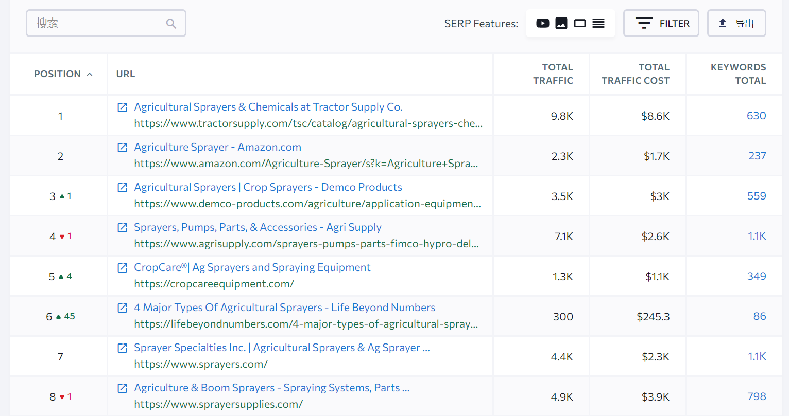789x416 pixels.
Task: Focus the 搜索 search input field
Action: 106,23
